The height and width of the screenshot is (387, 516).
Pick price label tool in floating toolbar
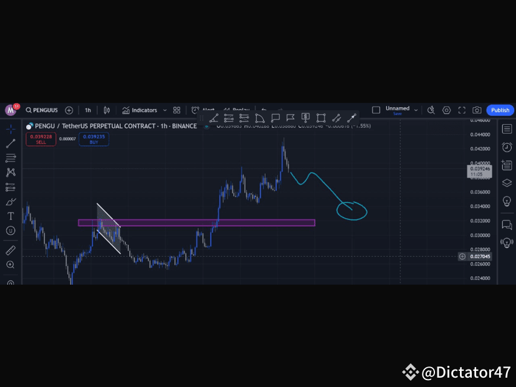[x=306, y=118]
